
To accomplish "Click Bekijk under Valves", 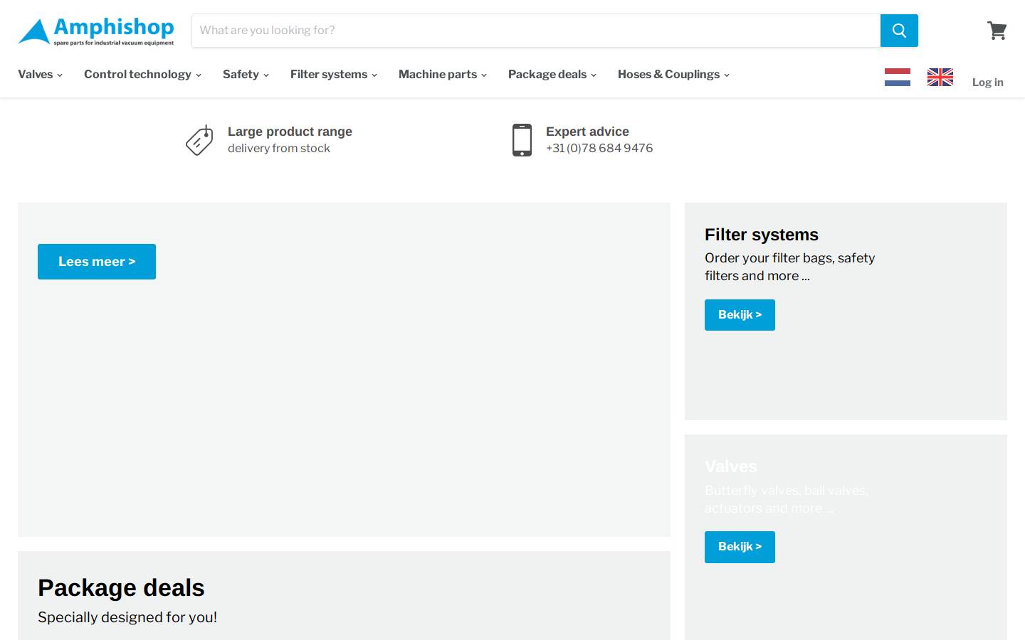I will pyautogui.click(x=740, y=547).
